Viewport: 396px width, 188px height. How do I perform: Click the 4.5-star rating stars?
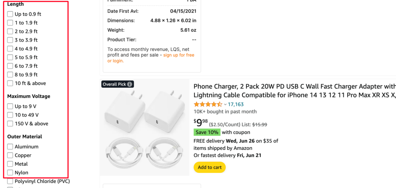(208, 104)
